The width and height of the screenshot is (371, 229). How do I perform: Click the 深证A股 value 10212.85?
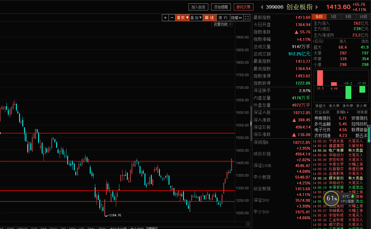click(x=301, y=113)
